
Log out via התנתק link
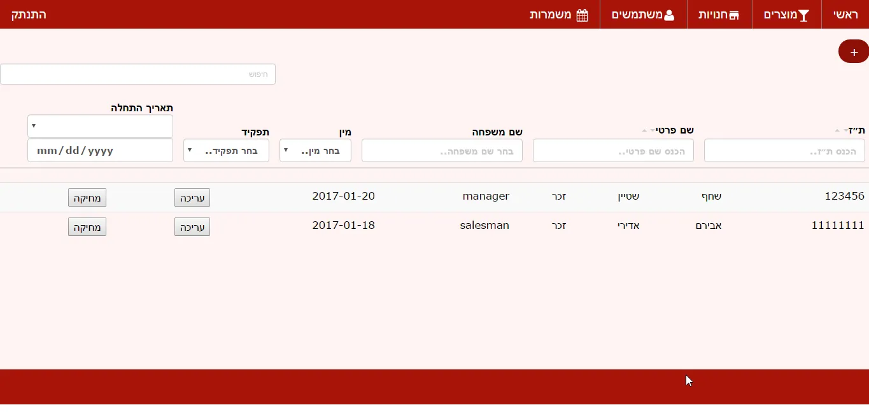pos(29,15)
